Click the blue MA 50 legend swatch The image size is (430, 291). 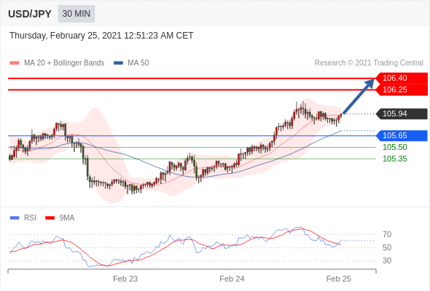(x=118, y=63)
